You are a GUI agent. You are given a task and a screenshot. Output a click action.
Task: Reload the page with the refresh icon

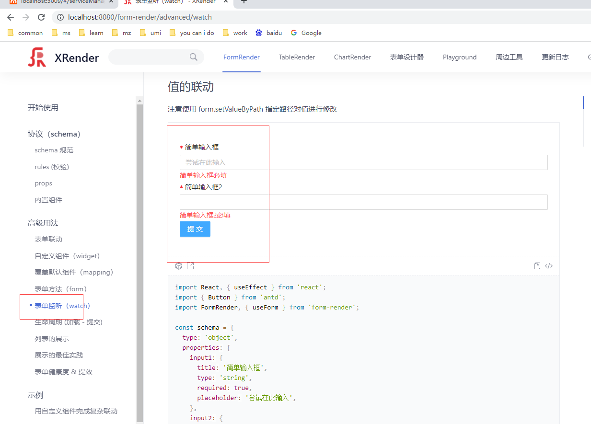click(x=41, y=17)
